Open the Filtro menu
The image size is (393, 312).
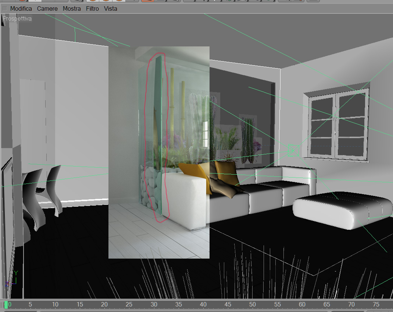click(x=92, y=8)
